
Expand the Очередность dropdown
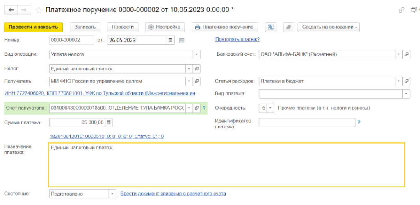point(270,108)
